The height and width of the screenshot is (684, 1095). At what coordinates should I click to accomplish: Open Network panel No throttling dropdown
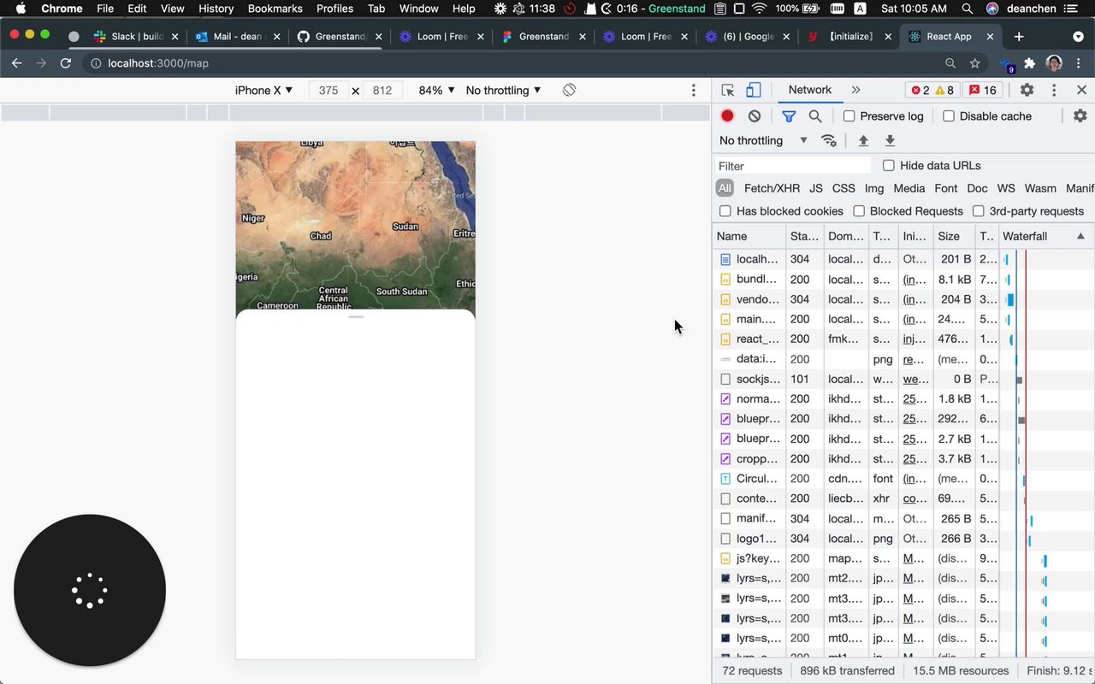coord(764,141)
